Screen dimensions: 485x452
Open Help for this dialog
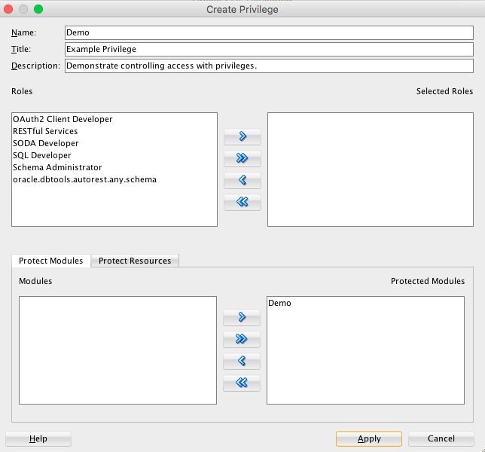[x=38, y=438]
